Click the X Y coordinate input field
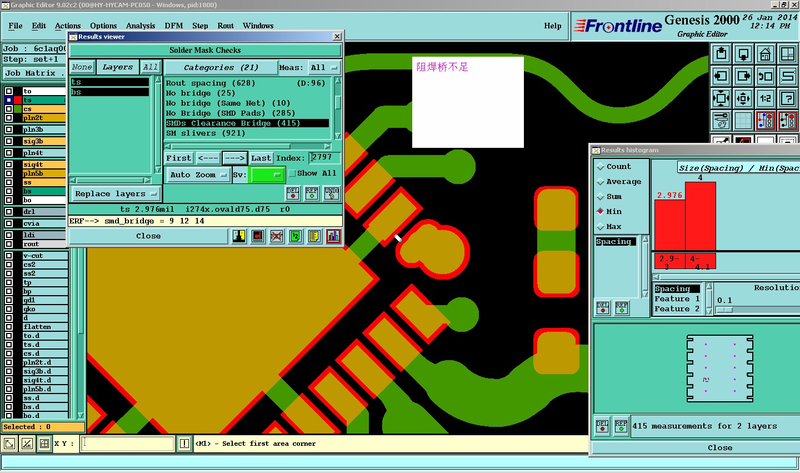 [128, 444]
